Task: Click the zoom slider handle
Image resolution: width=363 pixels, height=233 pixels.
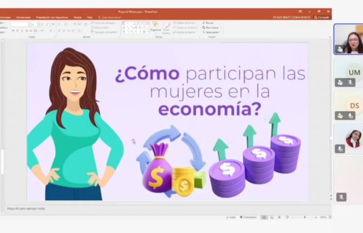Action: (305, 217)
